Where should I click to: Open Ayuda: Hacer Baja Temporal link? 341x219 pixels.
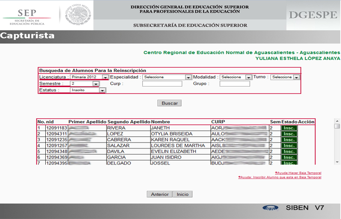[x=298, y=173]
